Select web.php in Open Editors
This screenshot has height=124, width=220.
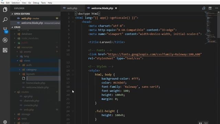[35, 18]
